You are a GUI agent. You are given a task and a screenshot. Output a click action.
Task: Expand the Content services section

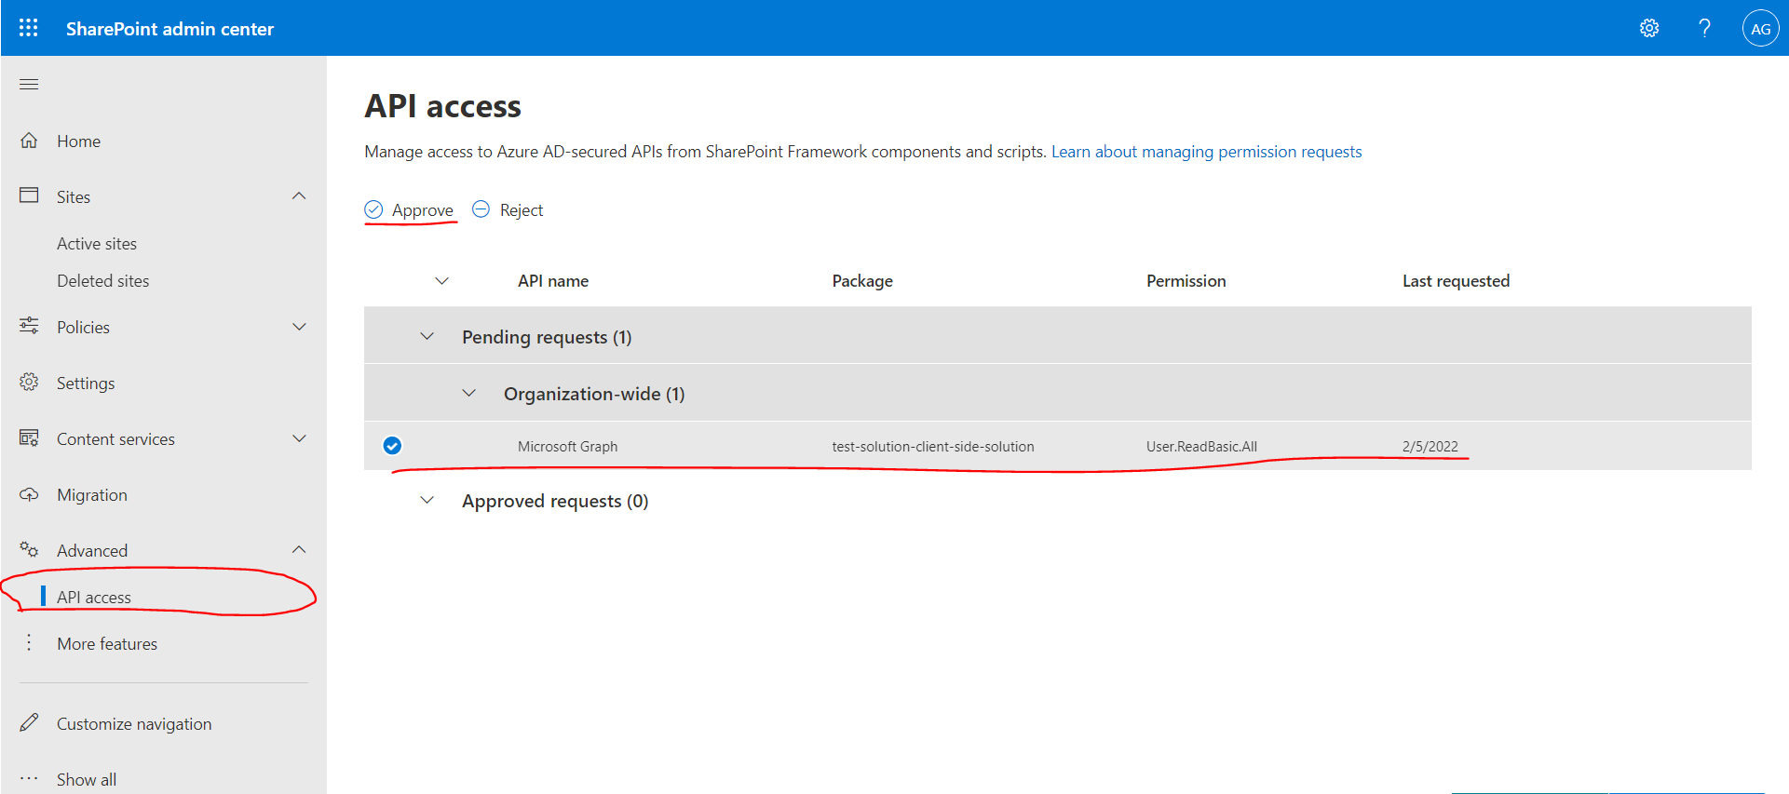[299, 438]
